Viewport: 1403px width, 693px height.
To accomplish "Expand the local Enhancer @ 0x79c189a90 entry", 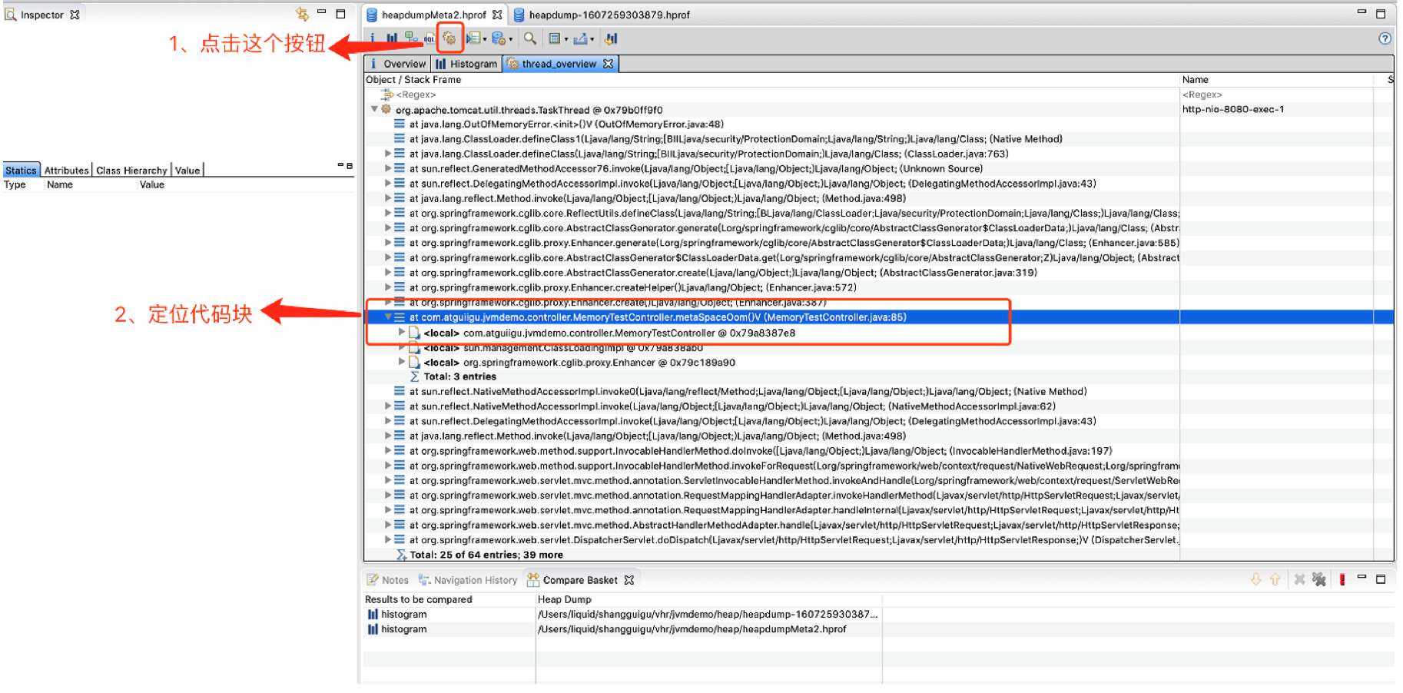I will tap(401, 362).
